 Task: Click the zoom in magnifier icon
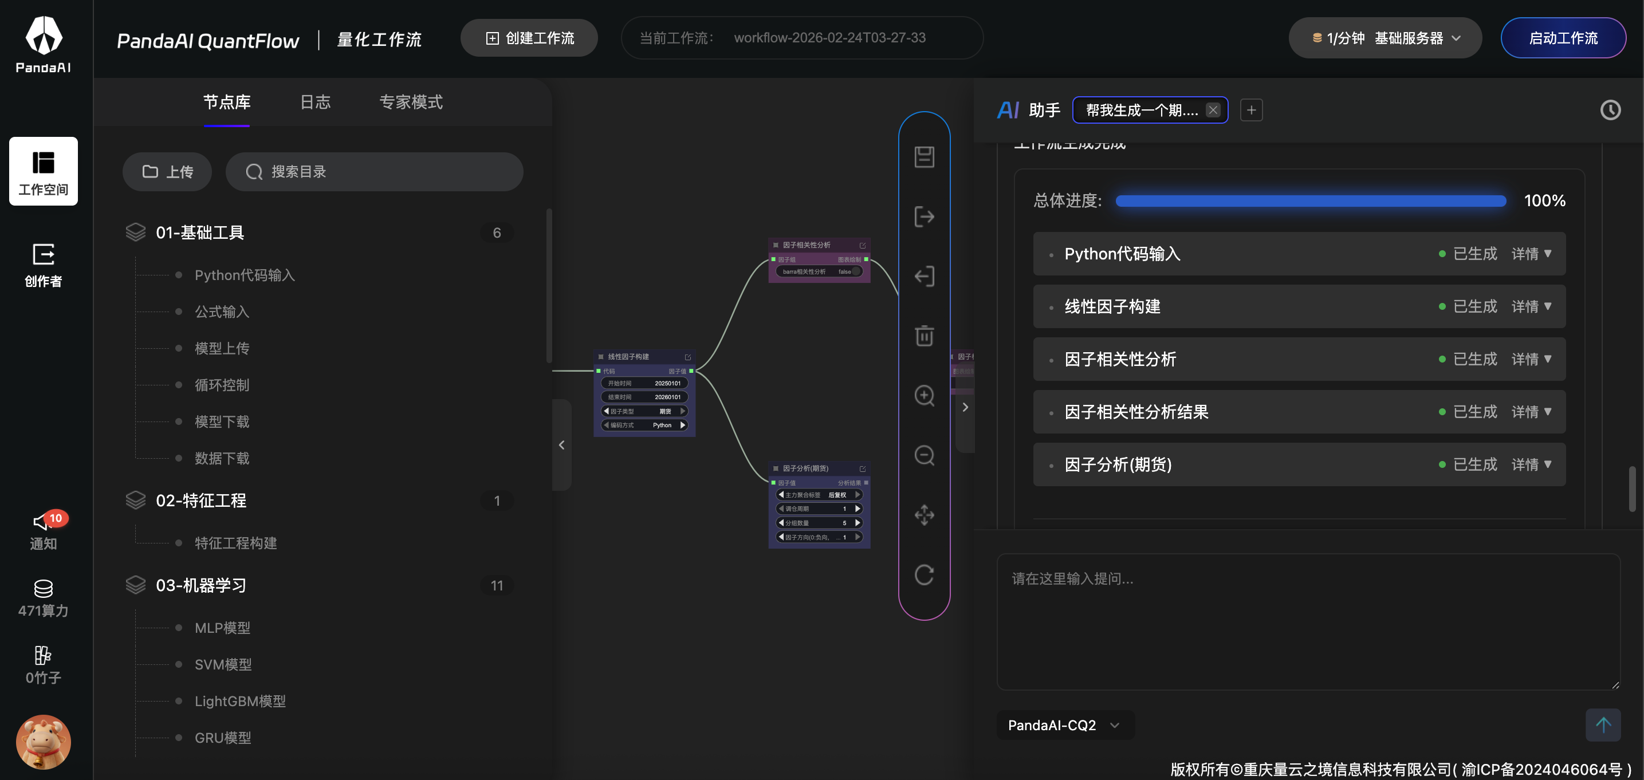[924, 396]
